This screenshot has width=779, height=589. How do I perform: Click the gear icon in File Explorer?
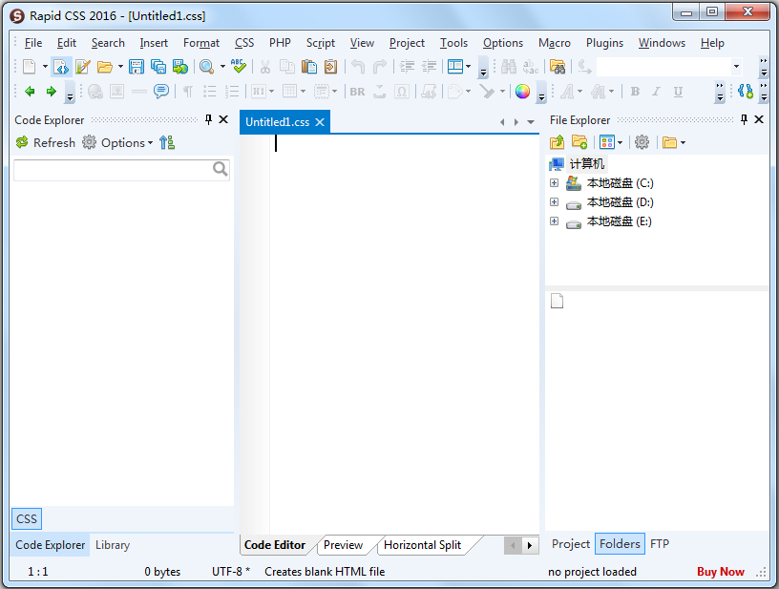tap(642, 142)
